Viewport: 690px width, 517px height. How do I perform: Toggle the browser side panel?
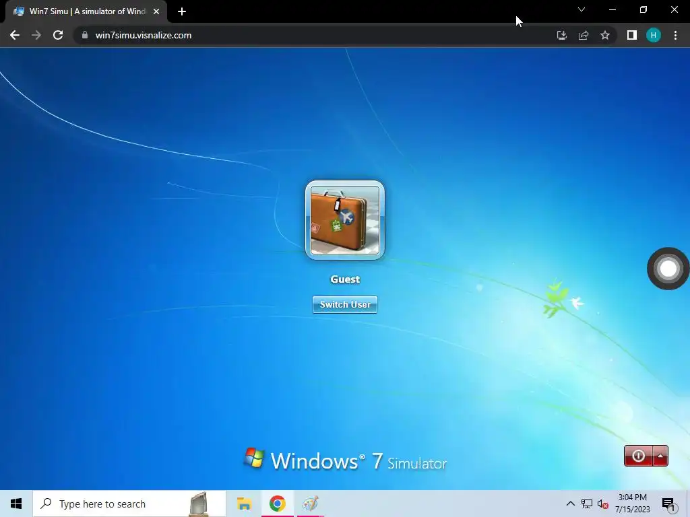pyautogui.click(x=632, y=35)
